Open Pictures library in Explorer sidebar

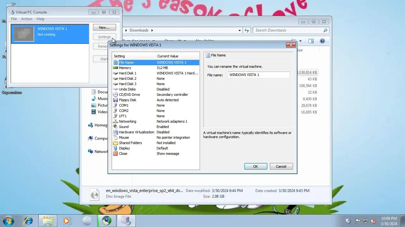[94, 105]
